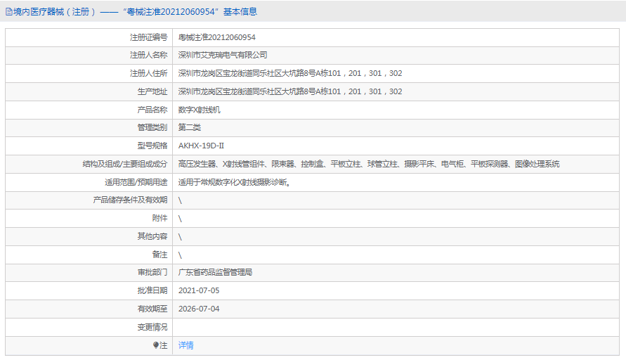
Task: Click the 适用范围/预期用途 label
Action: (x=136, y=182)
